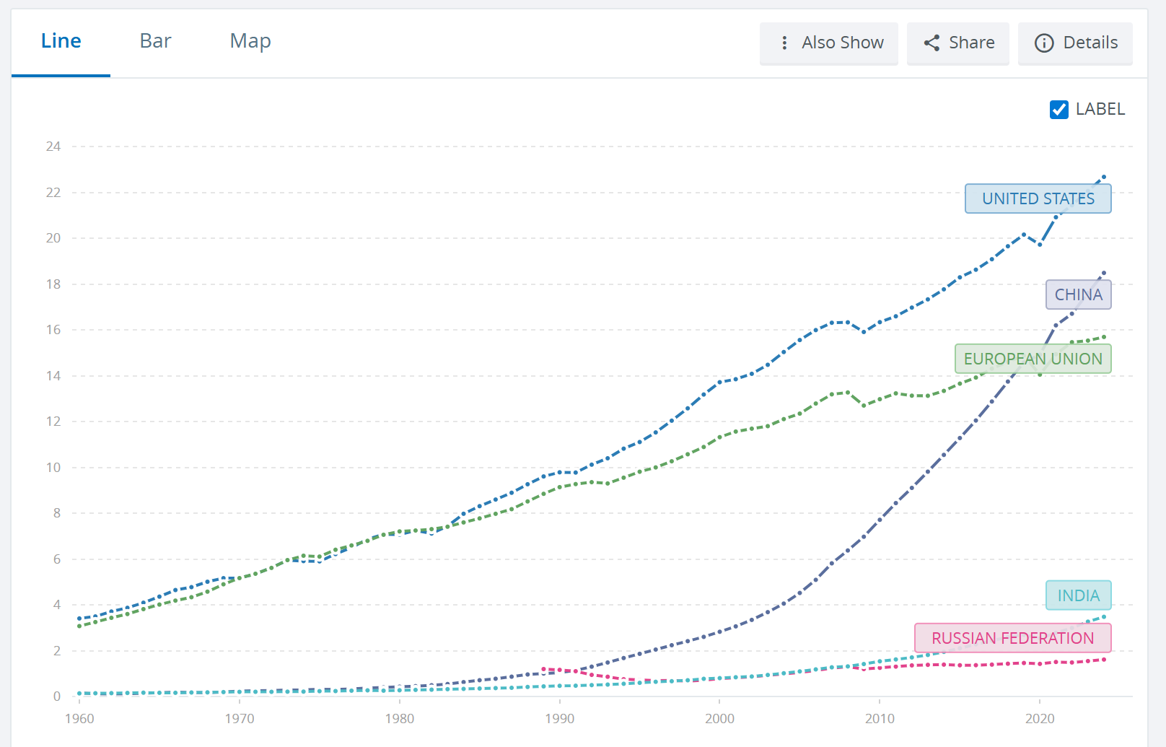Viewport: 1166px width, 747px height.
Task: Click the 1980 tick on the x-axis
Action: pyautogui.click(x=399, y=718)
